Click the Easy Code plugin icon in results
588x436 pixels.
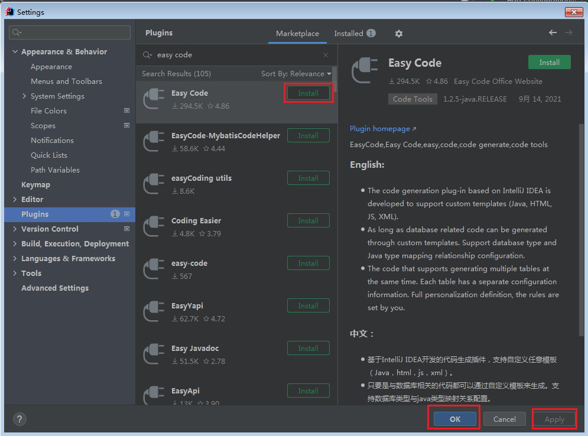[154, 99]
